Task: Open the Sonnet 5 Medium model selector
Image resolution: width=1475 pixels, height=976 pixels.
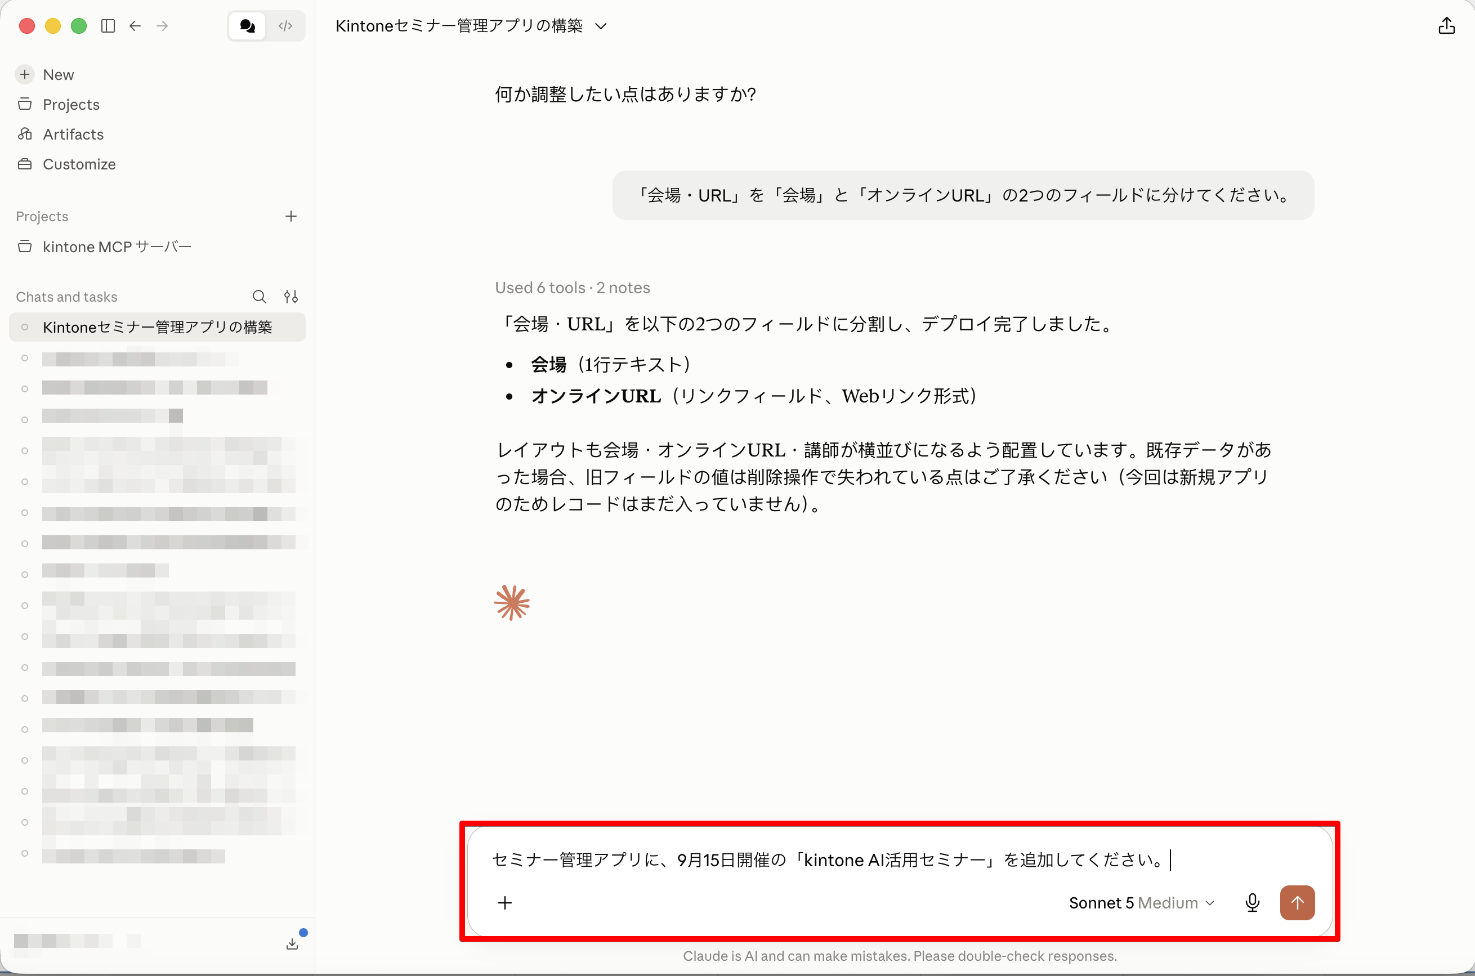Action: tap(1142, 903)
